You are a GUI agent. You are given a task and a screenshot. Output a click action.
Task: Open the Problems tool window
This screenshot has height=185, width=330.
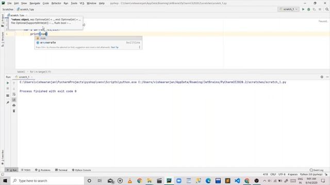(43, 170)
